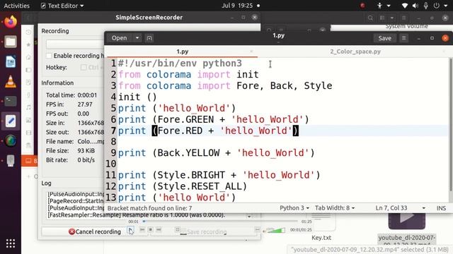This screenshot has width=453, height=254.
Task: Click previous track button in video controls
Action: [x=142, y=229]
